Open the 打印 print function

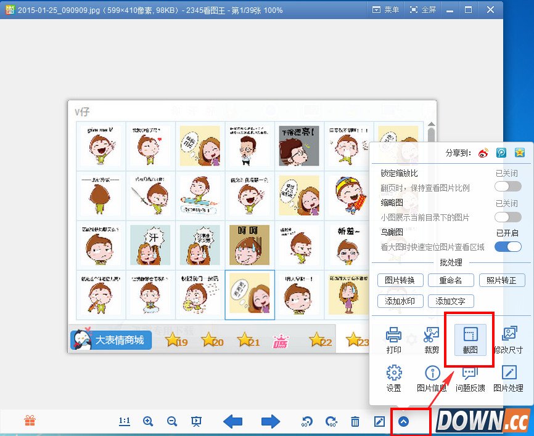point(393,339)
